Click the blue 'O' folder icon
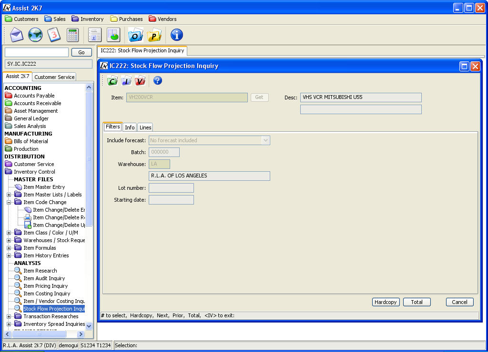 (136, 35)
